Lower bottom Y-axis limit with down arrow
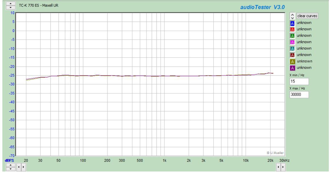The height and width of the screenshot is (173, 330). [11, 169]
